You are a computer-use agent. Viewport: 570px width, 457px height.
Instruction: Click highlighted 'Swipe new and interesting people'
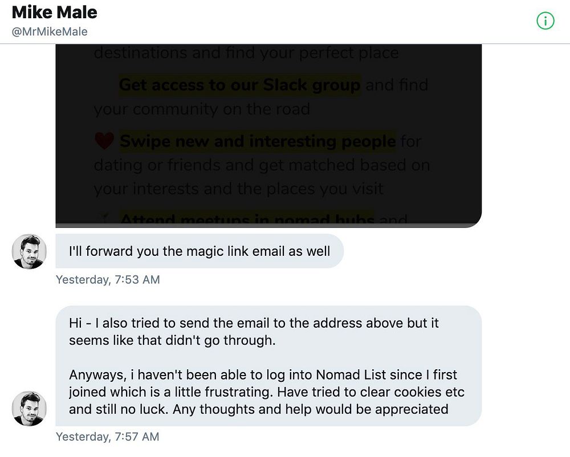(257, 141)
